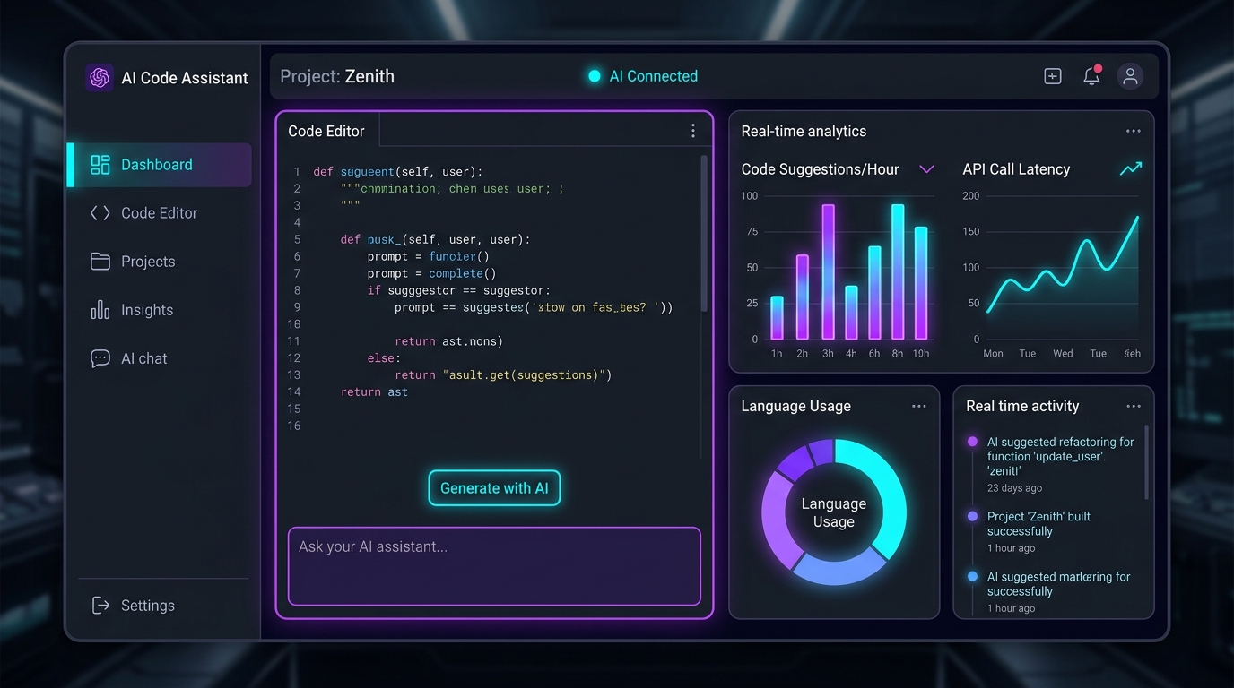The height and width of the screenshot is (688, 1234).
Task: Click the purple dot beside refactoring activity
Action: click(x=972, y=442)
